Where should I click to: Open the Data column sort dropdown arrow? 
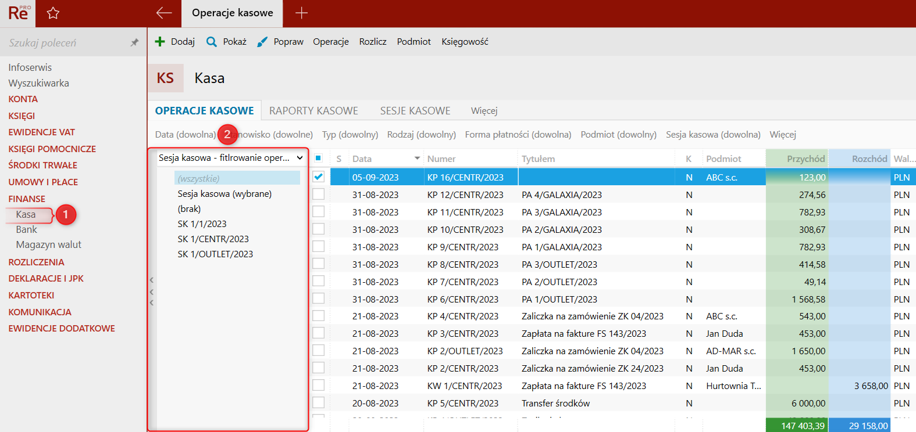417,159
